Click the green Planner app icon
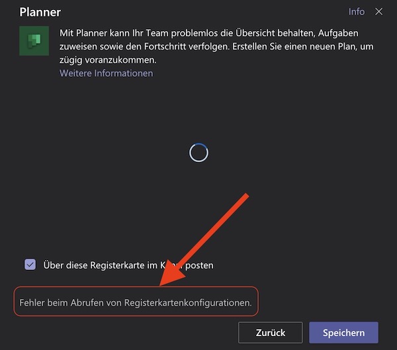Screen dimensions: 397x350 [x=34, y=41]
